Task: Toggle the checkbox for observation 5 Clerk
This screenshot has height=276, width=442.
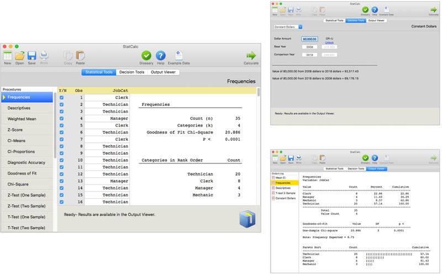Action: point(62,125)
